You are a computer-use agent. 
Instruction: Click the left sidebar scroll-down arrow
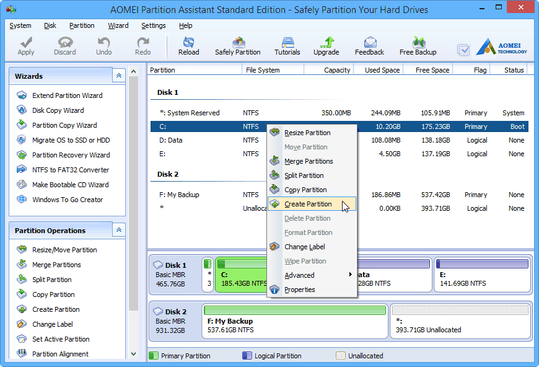(x=133, y=354)
